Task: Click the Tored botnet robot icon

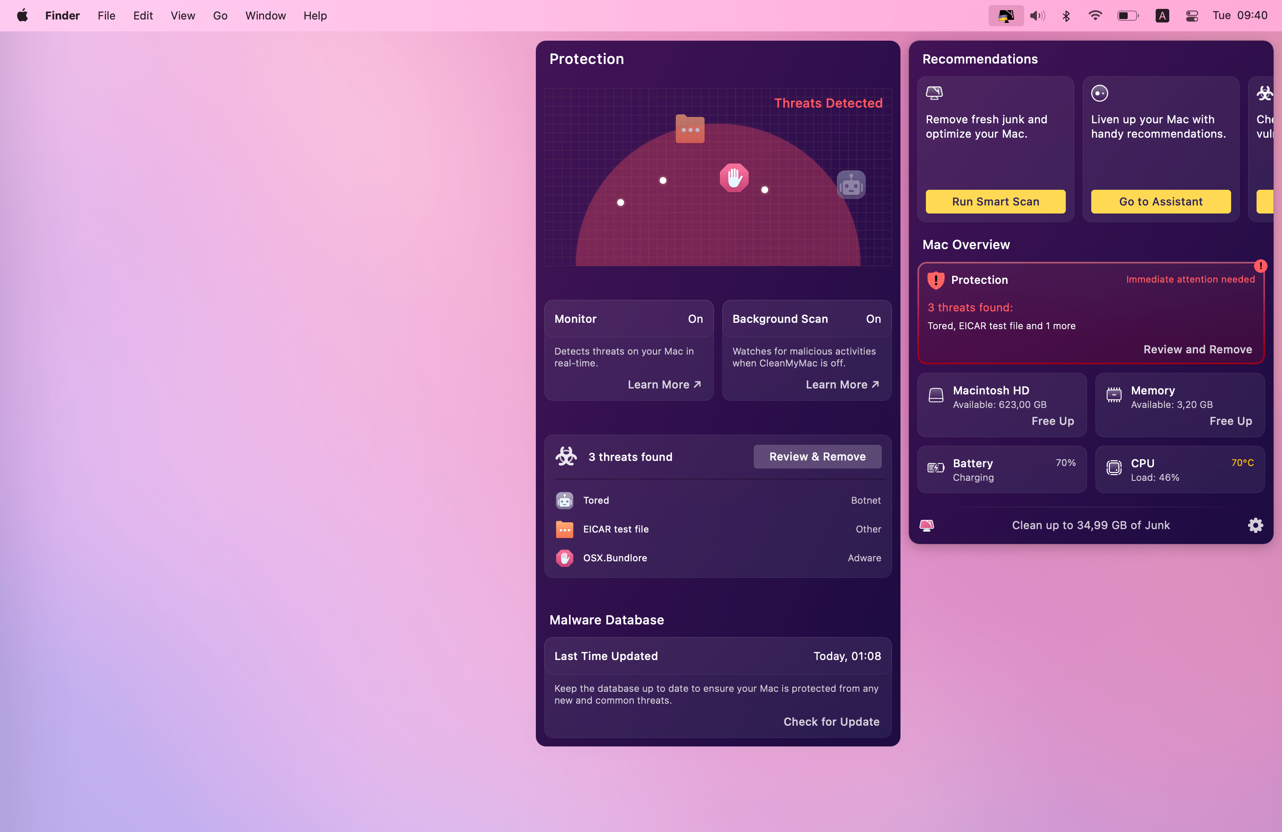Action: point(564,500)
